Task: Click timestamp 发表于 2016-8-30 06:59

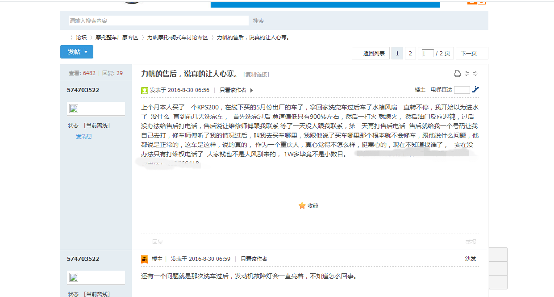Action: coord(200,259)
